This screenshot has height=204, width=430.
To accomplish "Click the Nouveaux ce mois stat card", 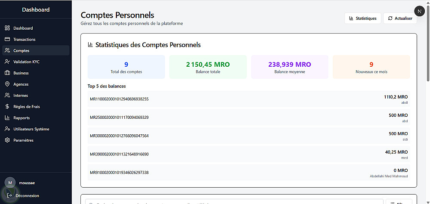I will pyautogui.click(x=372, y=67).
